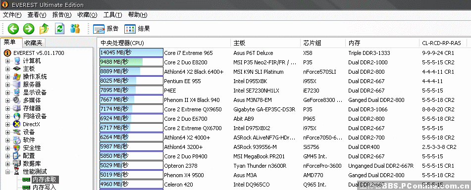Click the Up level arrow icon
This screenshot has height=190, width=471.
pos(44,29)
